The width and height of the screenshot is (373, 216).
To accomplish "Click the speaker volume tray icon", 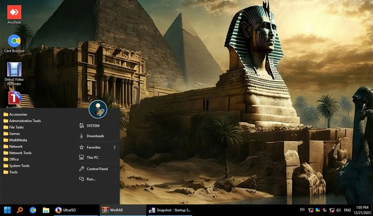I will pyautogui.click(x=338, y=210).
